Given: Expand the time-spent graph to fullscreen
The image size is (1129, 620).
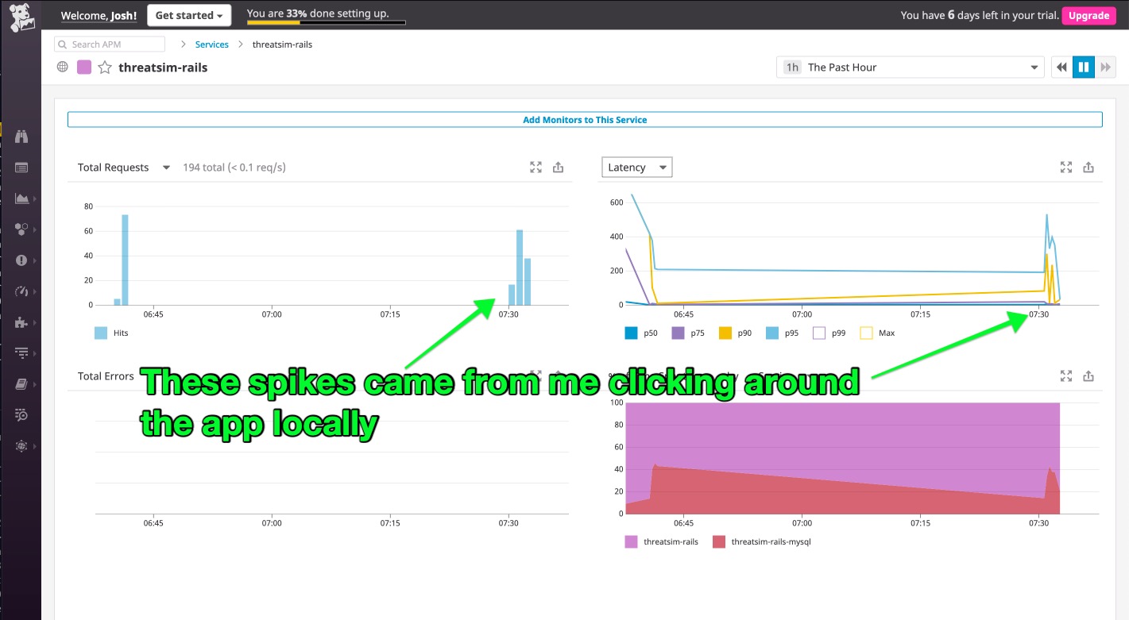Looking at the screenshot, I should (x=1066, y=376).
